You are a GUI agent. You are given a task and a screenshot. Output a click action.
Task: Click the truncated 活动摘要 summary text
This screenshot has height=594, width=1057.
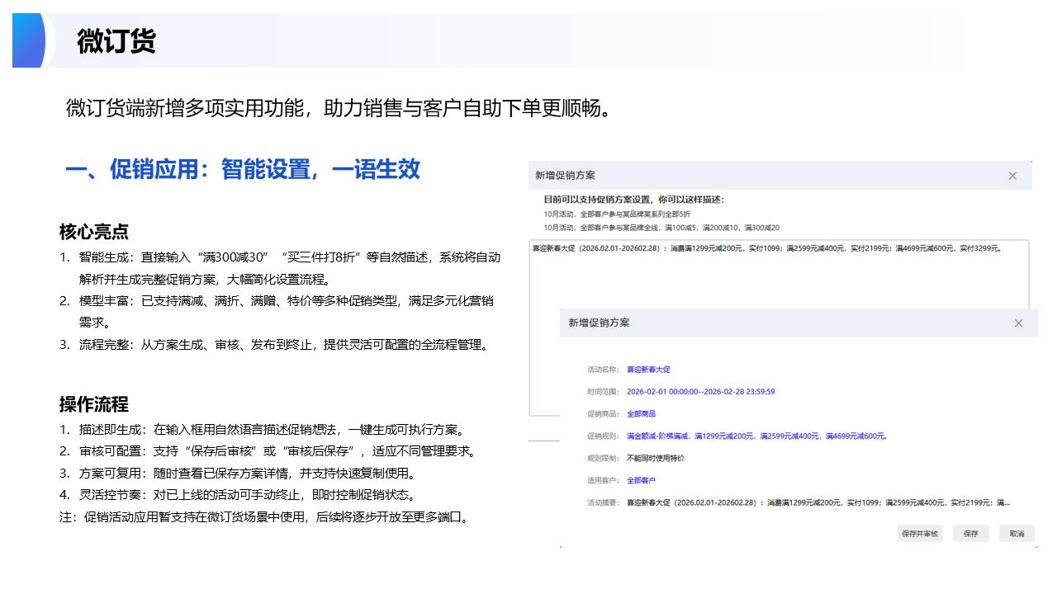pos(818,502)
